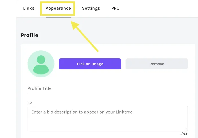This screenshot has height=138, width=198.
Task: Switch to the Links tab
Action: pyautogui.click(x=29, y=8)
